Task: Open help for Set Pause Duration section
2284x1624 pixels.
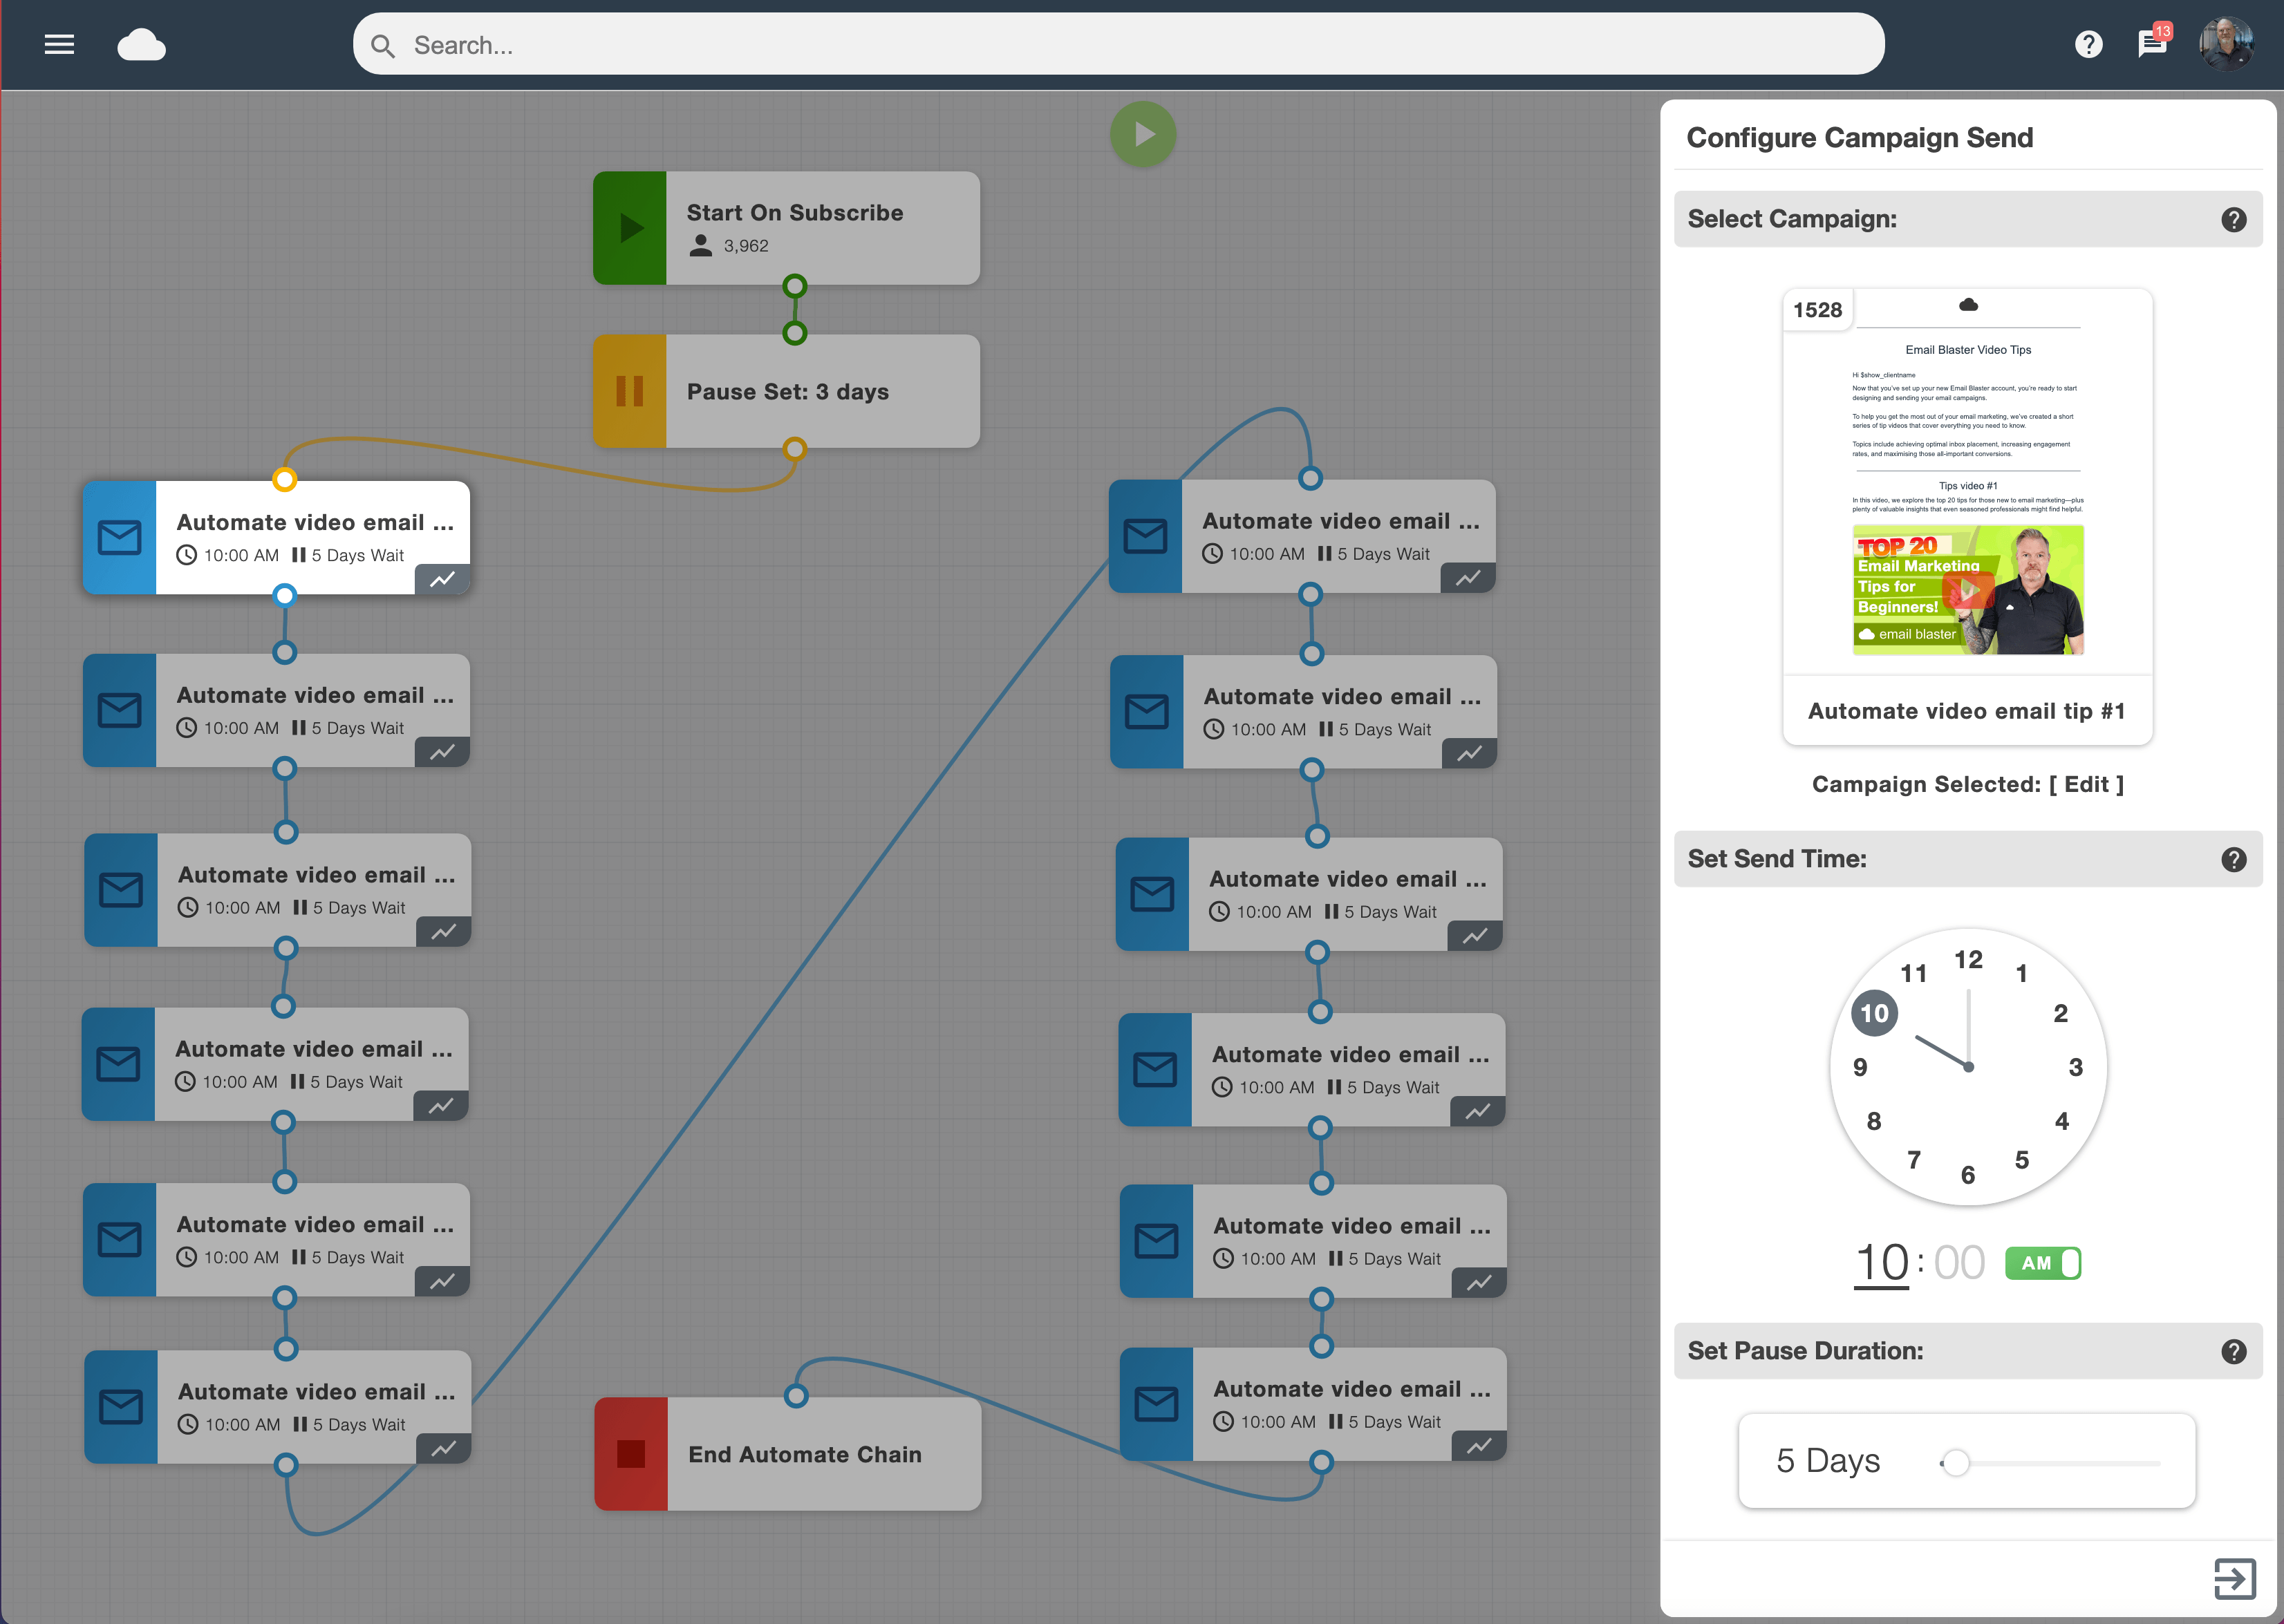Action: tap(2234, 1352)
